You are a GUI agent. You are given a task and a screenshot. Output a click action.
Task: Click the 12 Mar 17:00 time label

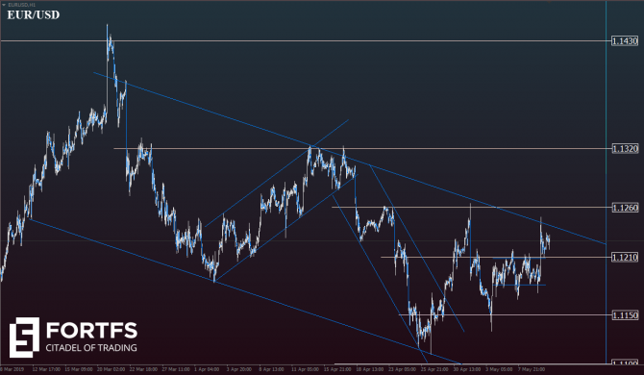tap(46, 369)
